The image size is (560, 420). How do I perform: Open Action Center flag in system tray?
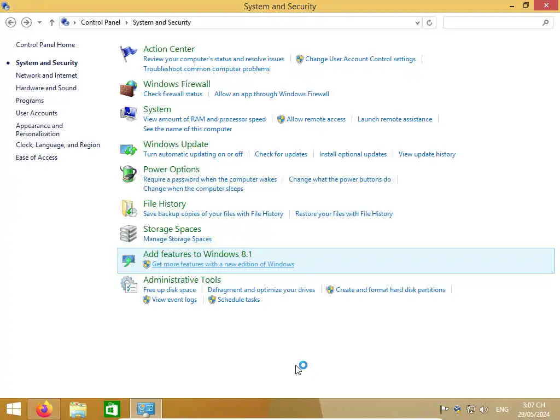coord(444,409)
